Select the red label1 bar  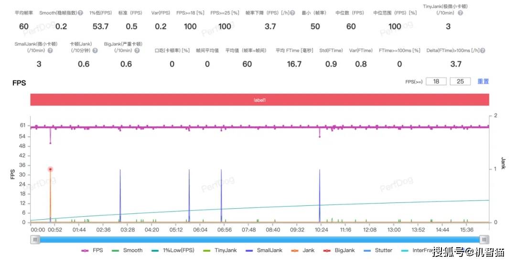pyautogui.click(x=259, y=100)
